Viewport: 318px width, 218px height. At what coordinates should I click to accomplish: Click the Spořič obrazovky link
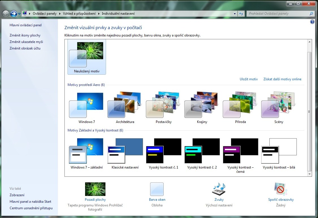tap(281, 200)
